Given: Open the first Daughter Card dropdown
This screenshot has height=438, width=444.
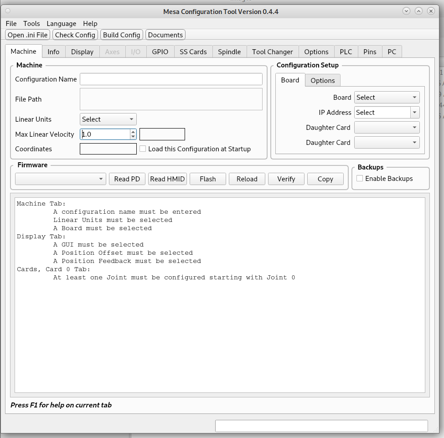Looking at the screenshot, I should click(x=387, y=128).
